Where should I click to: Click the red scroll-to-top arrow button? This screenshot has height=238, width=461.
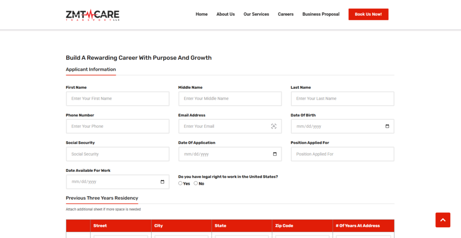(443, 220)
